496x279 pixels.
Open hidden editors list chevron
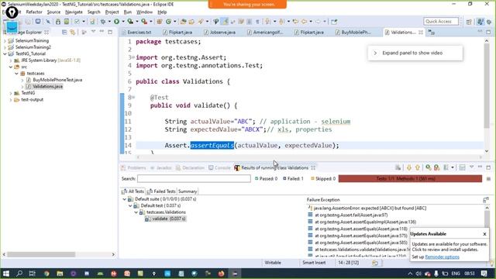pyautogui.click(x=431, y=32)
